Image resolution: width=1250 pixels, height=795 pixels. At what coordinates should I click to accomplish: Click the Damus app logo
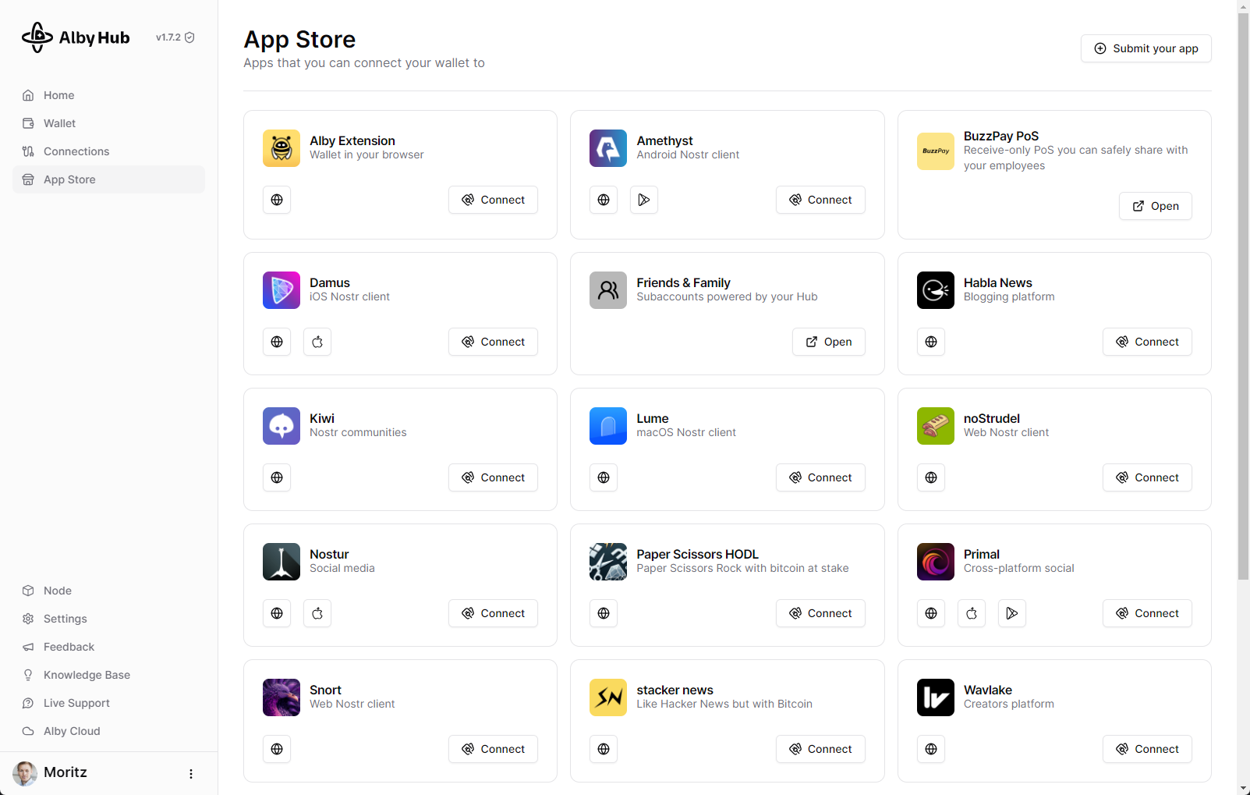(x=282, y=290)
